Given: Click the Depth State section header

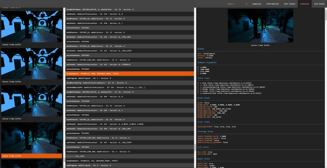Looking at the screenshot, I should pyautogui.click(x=203, y=159).
